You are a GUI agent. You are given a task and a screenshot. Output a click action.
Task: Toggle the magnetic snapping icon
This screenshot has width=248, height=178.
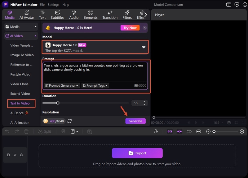click(x=179, y=131)
